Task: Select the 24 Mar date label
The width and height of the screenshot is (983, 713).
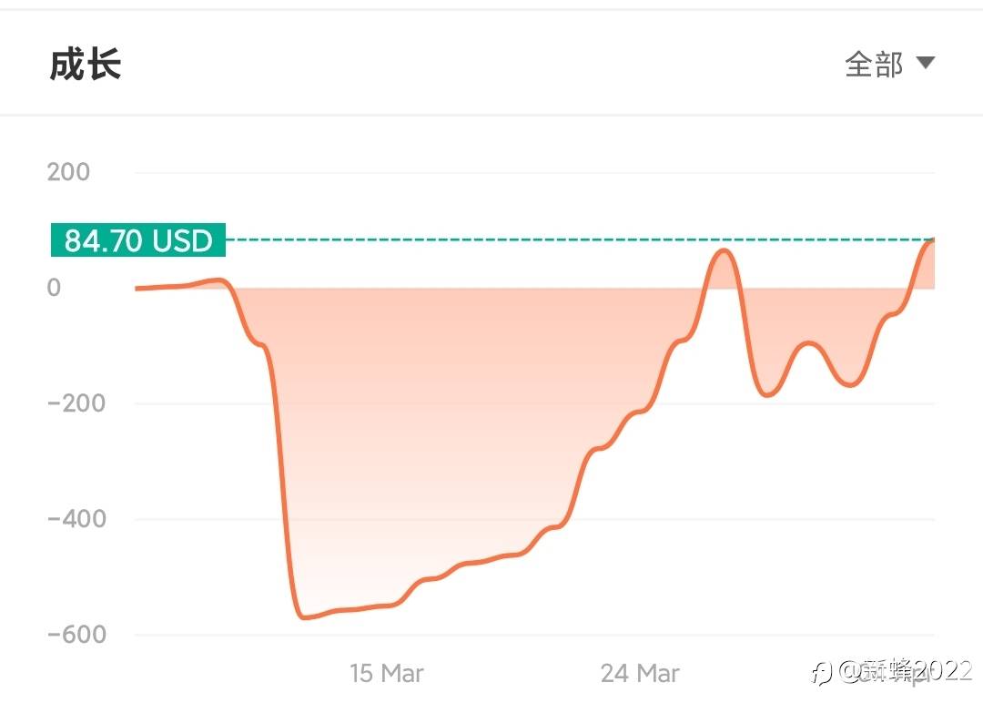Action: [x=640, y=673]
